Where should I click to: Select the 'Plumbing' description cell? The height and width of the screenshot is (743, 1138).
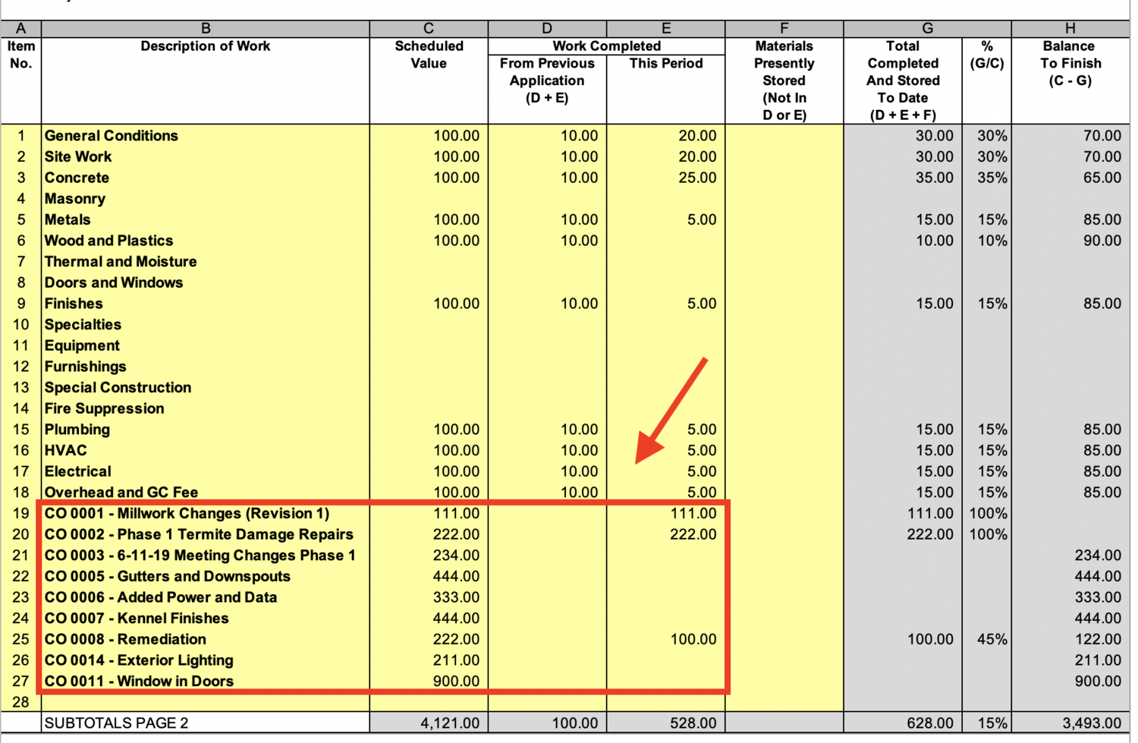[x=206, y=430]
